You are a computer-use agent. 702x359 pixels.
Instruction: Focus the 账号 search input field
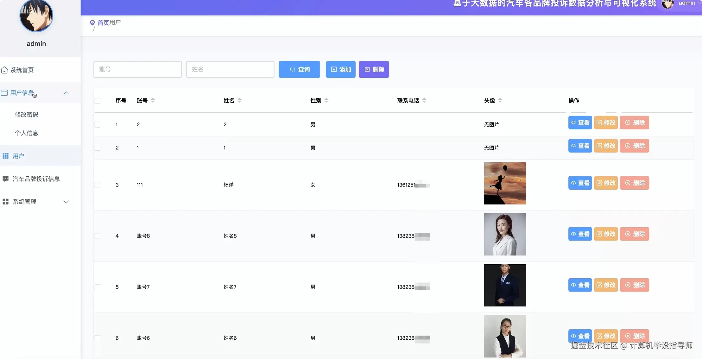137,69
